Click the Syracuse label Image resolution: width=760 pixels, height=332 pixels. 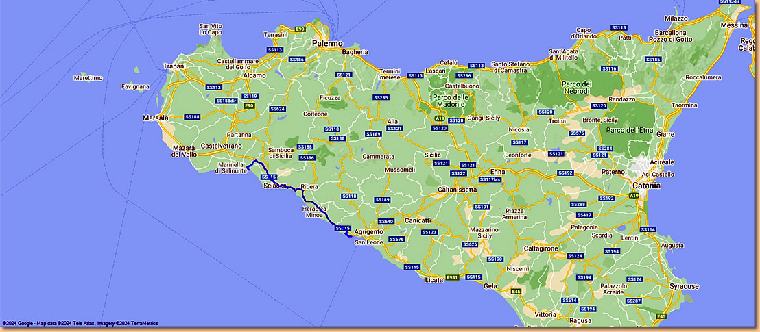pos(685,286)
